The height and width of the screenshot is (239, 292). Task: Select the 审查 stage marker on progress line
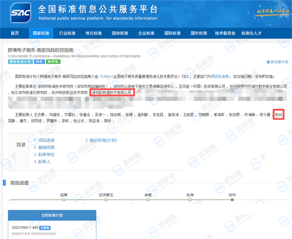(148, 199)
